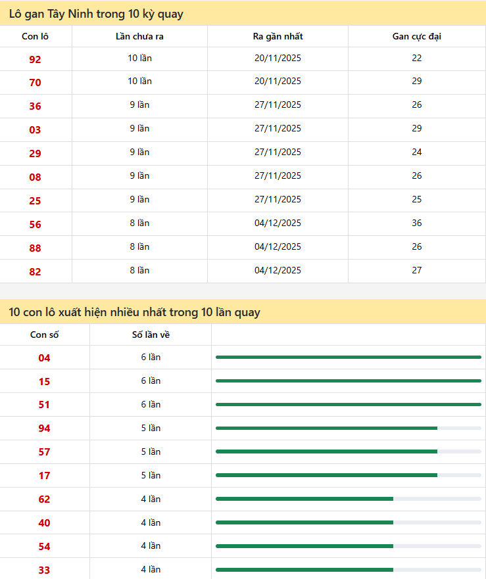Click the progress bar for number 33
Screen dimensions: 486x579
tap(348, 570)
